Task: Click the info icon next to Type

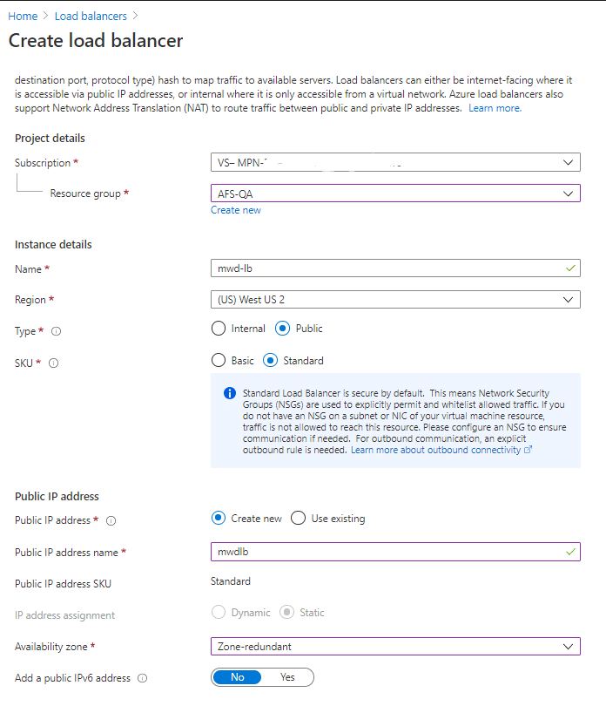Action: pos(57,332)
